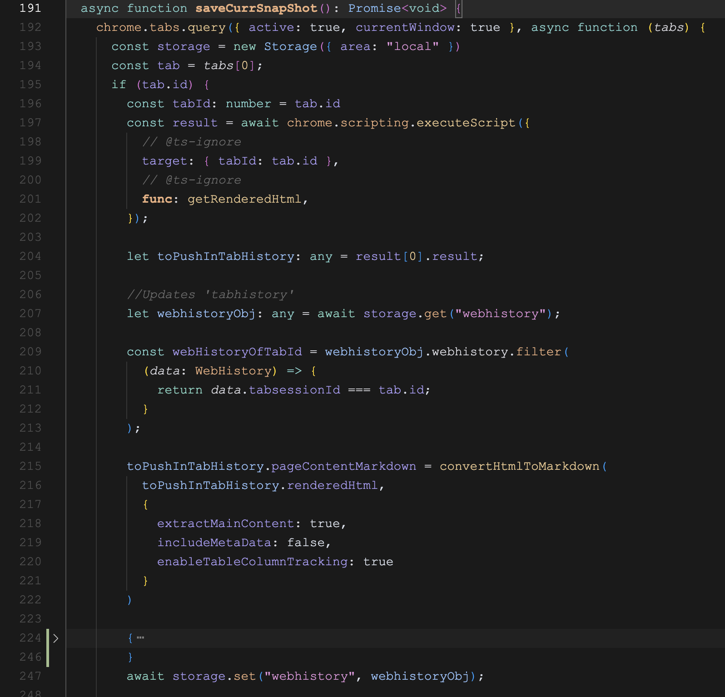Click webHistoryOfTabId constant
Viewport: 725px width, 697px height.
[x=237, y=352]
